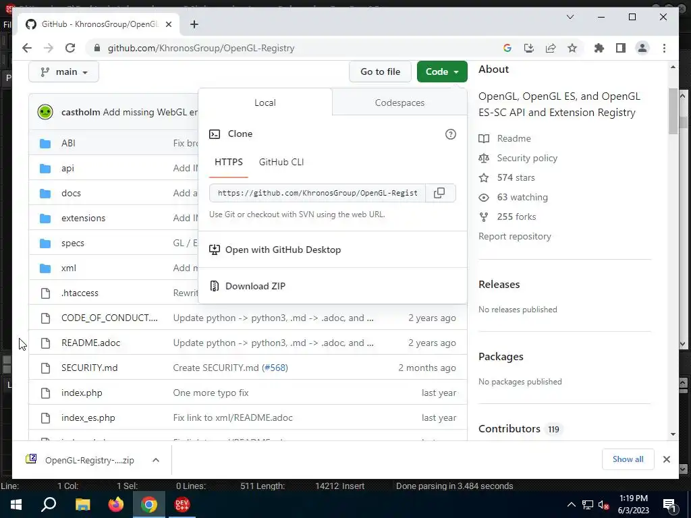The height and width of the screenshot is (518, 691).
Task: Open the Security policy link
Action: (527, 158)
